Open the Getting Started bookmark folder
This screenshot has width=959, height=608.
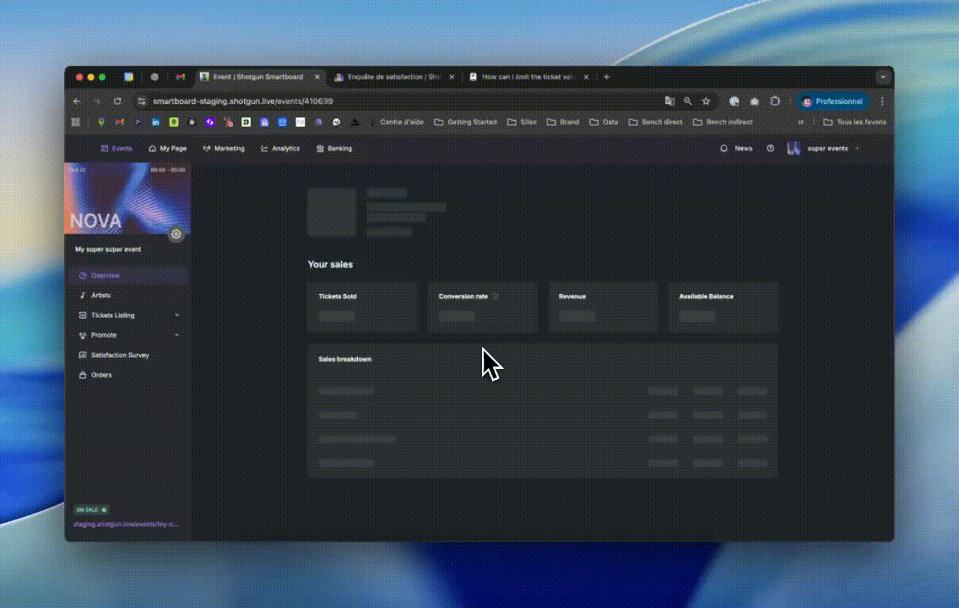[465, 122]
